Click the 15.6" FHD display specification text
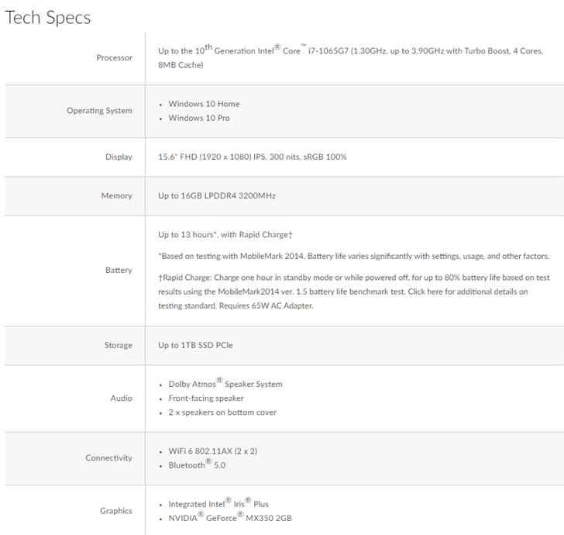Screen dimensions: 564x535 tap(253, 157)
